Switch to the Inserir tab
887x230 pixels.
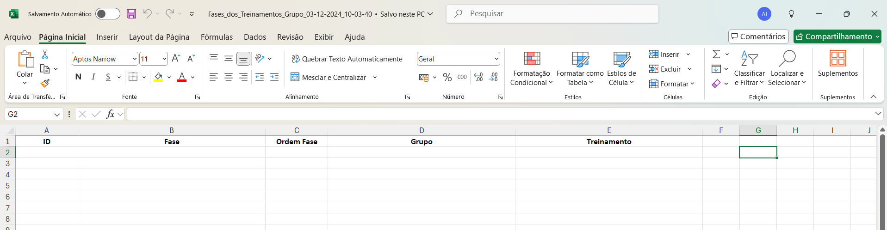point(107,37)
